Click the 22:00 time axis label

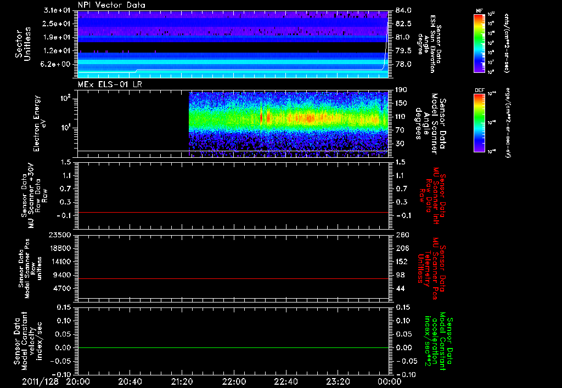(x=234, y=381)
